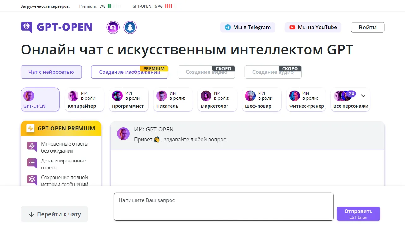
Task: Click the Сохранение полной истории сообщений text
Action: coord(65,181)
